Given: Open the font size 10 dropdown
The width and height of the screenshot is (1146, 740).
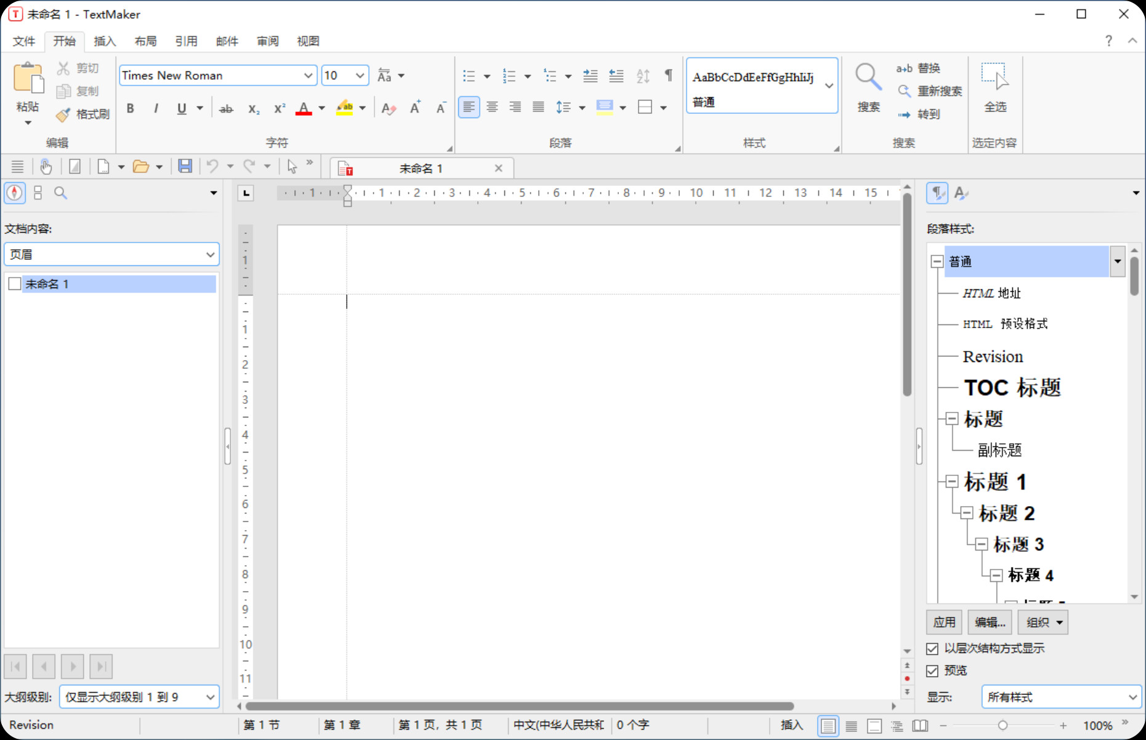Looking at the screenshot, I should pos(360,76).
